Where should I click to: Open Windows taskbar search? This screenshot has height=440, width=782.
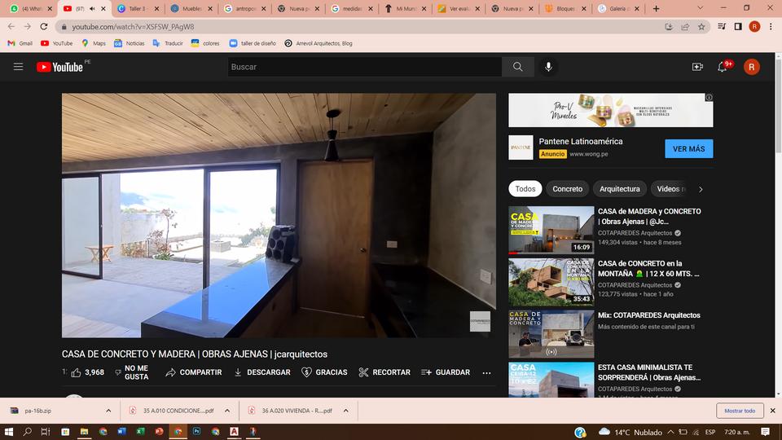[x=28, y=432]
